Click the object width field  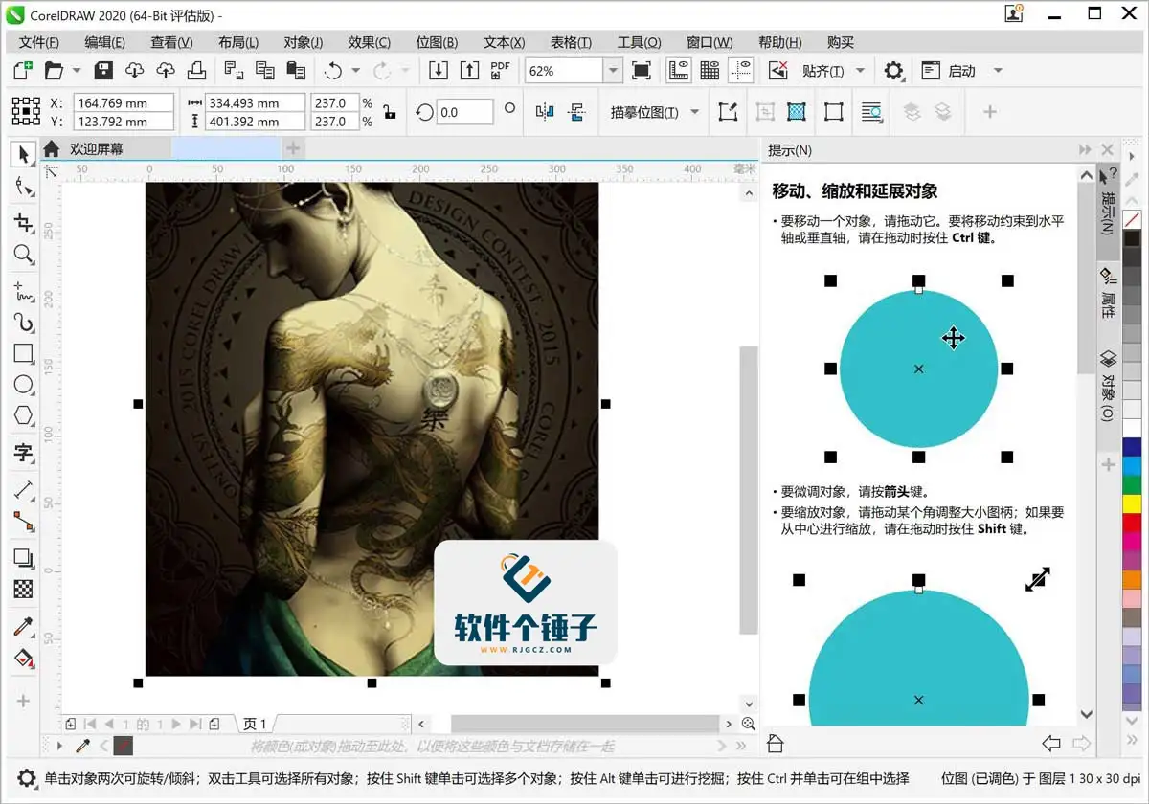pyautogui.click(x=255, y=102)
